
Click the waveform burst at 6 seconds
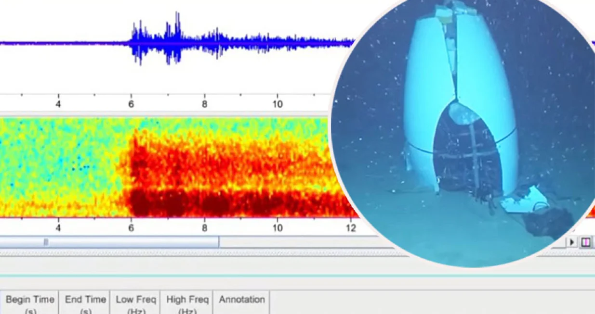click(x=138, y=43)
